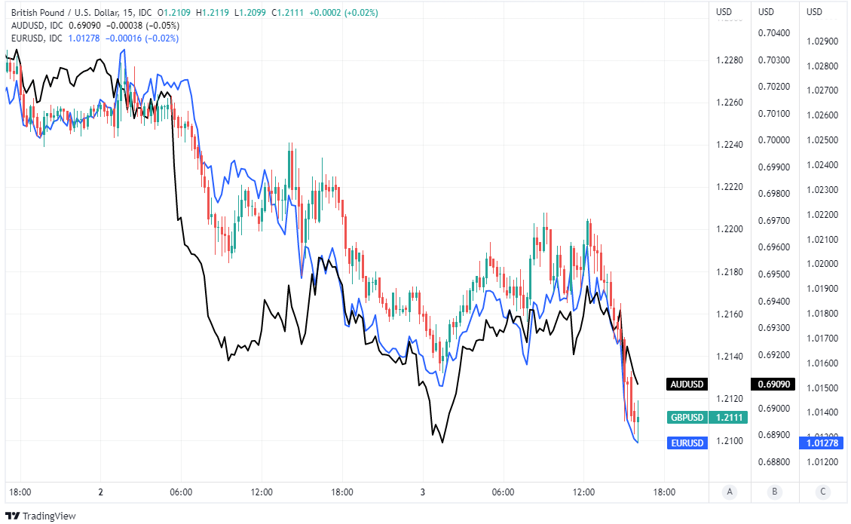The height and width of the screenshot is (524, 851).
Task: Click the date marker 2 on the time axis
Action: tap(100, 492)
